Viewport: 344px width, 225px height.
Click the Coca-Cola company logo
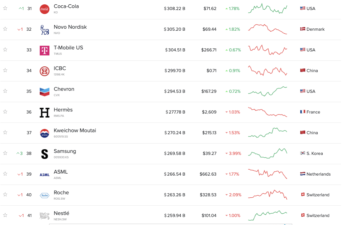coord(44,9)
